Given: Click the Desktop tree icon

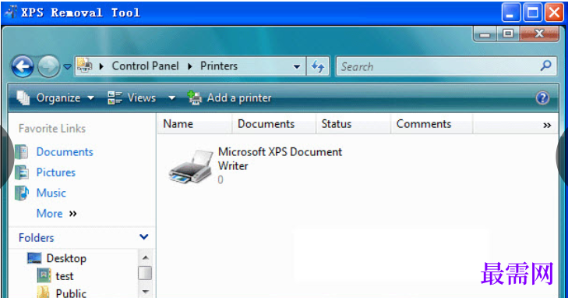Looking at the screenshot, I should pos(34,258).
